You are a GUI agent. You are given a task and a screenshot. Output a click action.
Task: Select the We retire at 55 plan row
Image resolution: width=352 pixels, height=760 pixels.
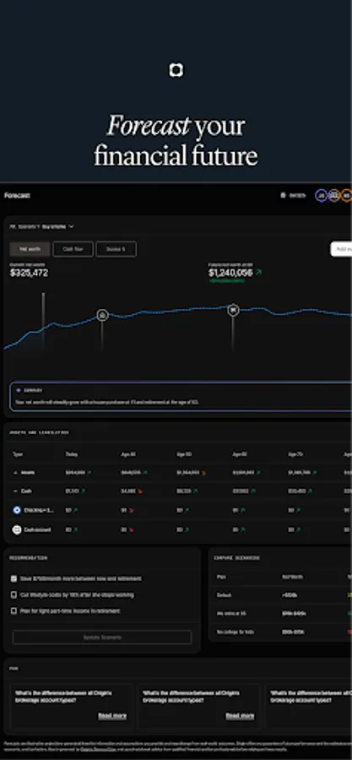point(280,614)
